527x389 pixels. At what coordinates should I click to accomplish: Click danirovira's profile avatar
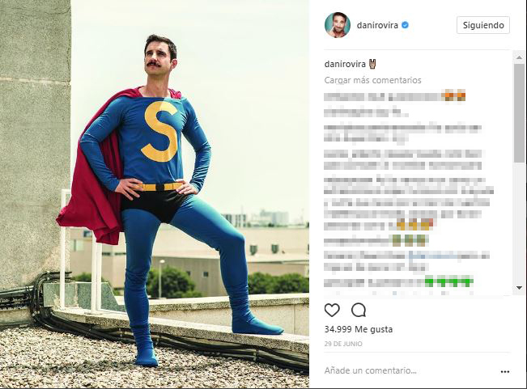(338, 25)
